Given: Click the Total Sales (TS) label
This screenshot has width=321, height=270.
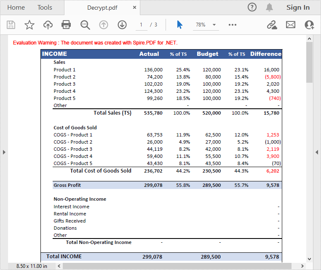Looking at the screenshot, I should (112, 113).
